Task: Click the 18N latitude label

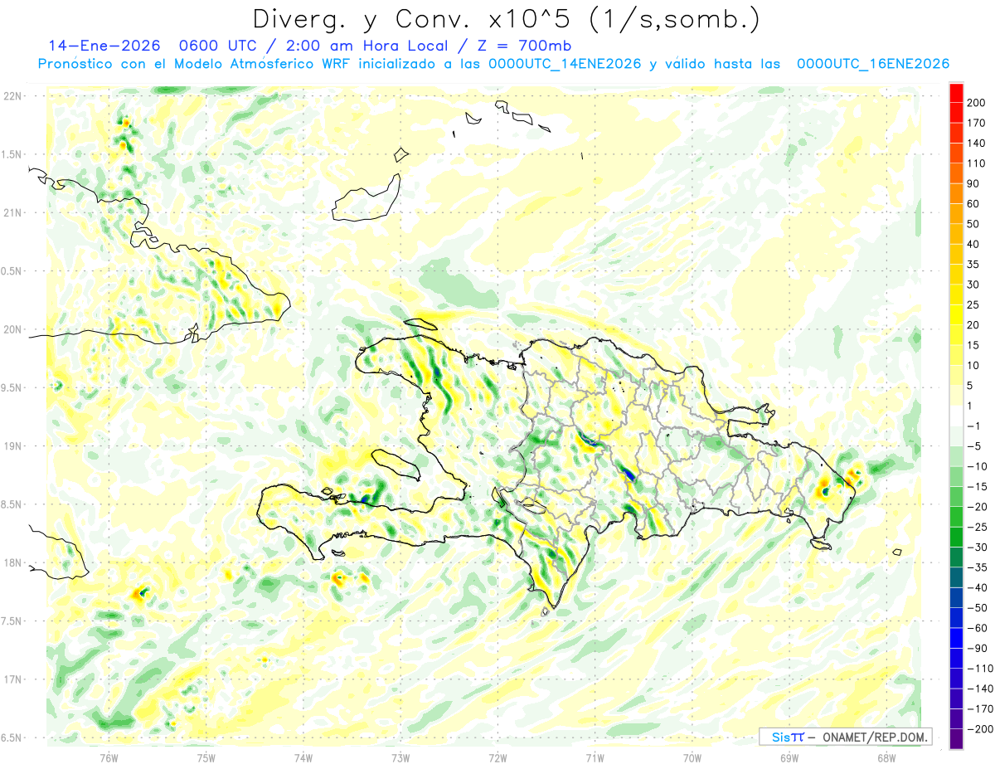Action: pos(12,563)
